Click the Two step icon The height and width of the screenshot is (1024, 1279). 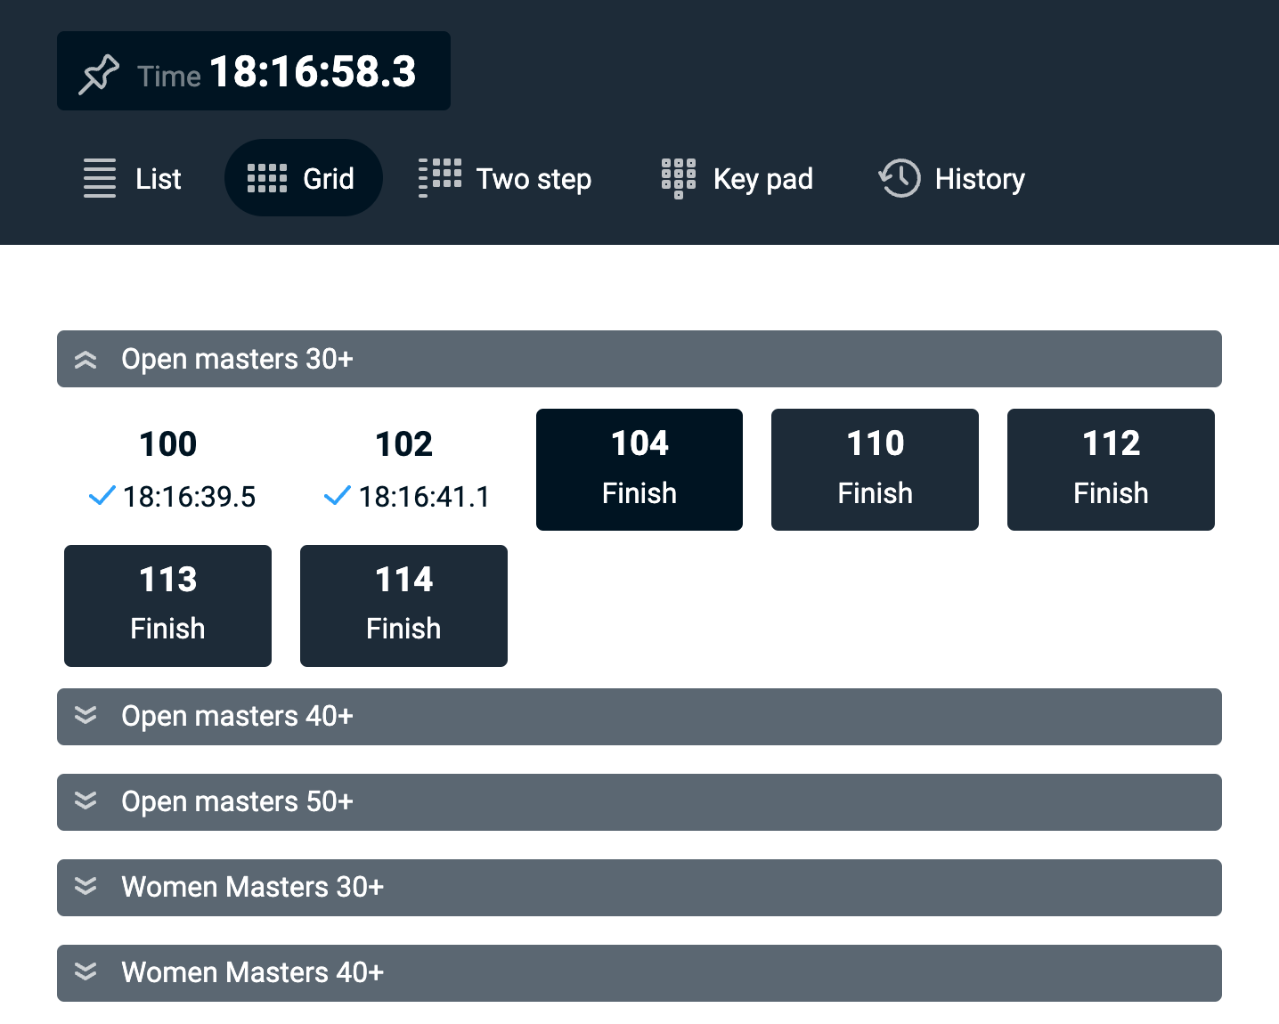(x=440, y=178)
